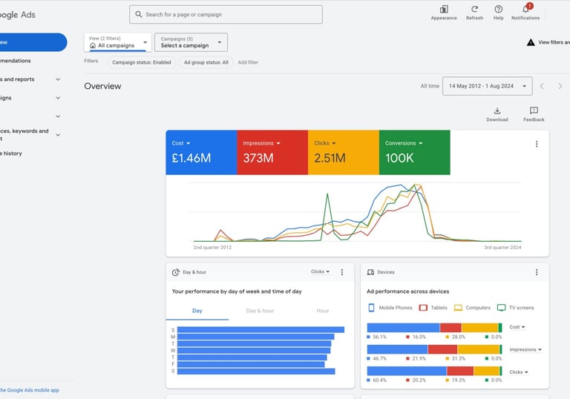Click the search magnifier icon

[139, 14]
